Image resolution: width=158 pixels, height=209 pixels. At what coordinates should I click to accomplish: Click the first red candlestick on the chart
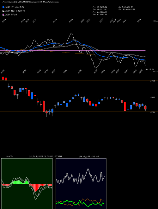[x=3, y=78]
